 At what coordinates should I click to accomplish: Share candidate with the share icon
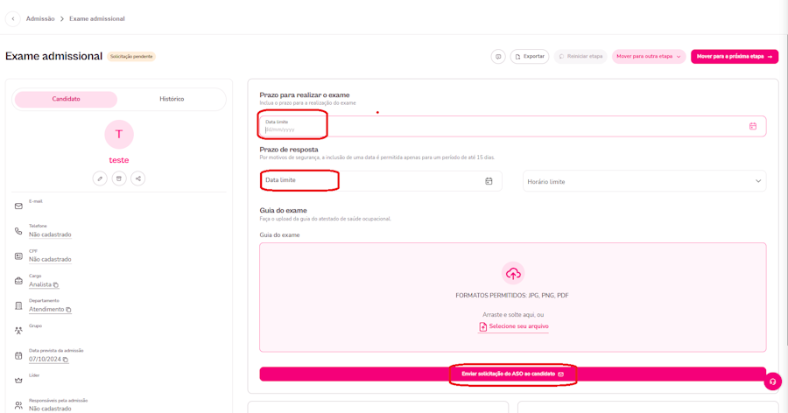pyautogui.click(x=138, y=178)
